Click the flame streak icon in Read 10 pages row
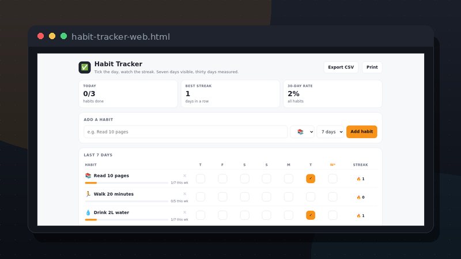 [x=358, y=179]
